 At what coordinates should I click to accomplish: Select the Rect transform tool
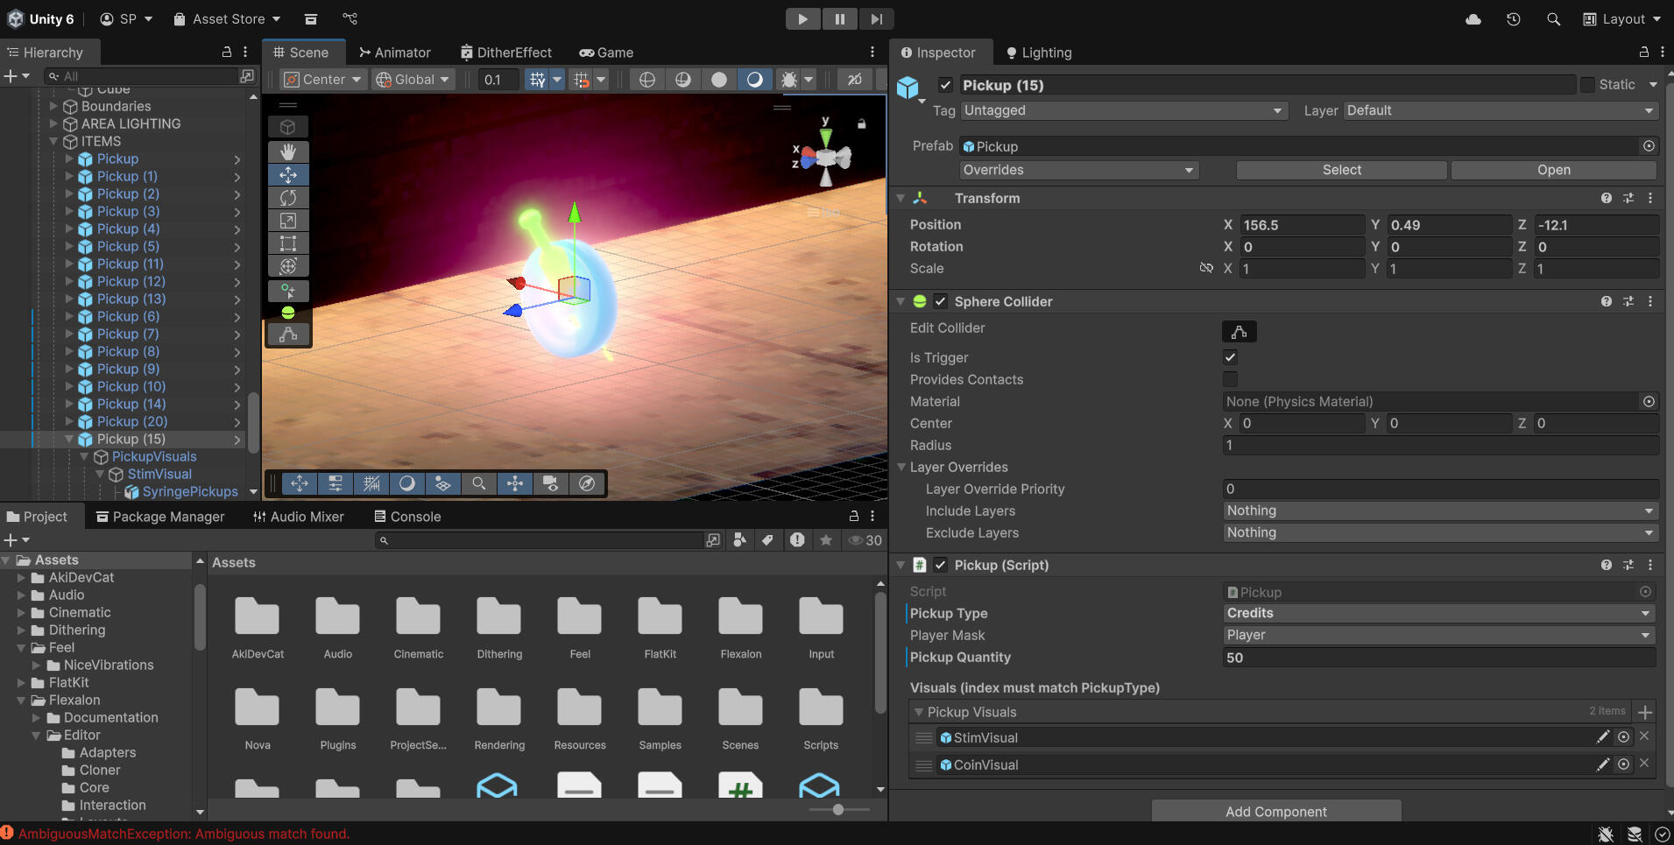tap(288, 243)
